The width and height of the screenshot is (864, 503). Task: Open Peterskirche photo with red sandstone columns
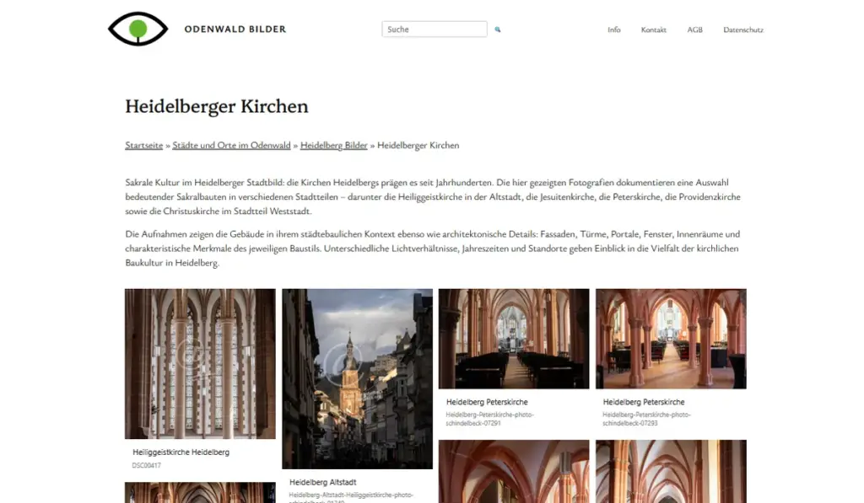[x=671, y=339]
